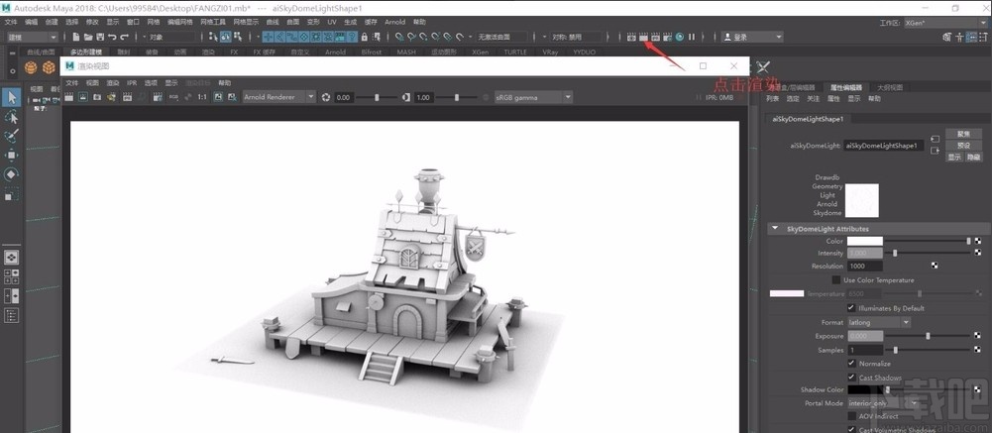Click the IPR render icon in status line
This screenshot has height=433, width=992.
click(x=655, y=37)
